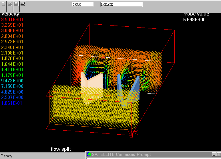Viewport: 221px width, 159px height.
Task: Select the green 1.411E+01 legend entry
Action: tap(12, 70)
